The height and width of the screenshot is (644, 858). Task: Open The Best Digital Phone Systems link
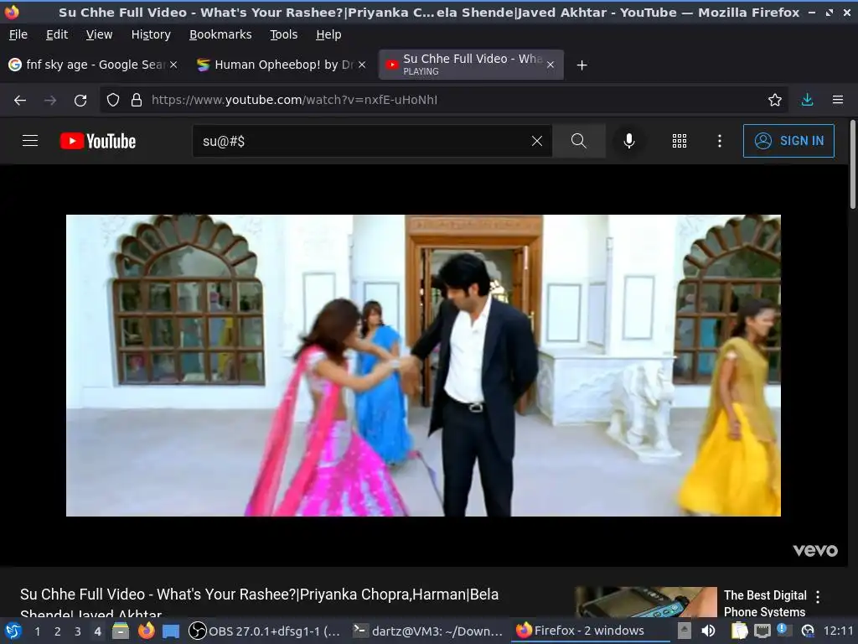[765, 603]
